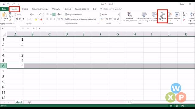195x109 pixels.
Task: Apply the yellow fill color bucket
Action: coord(36,19)
